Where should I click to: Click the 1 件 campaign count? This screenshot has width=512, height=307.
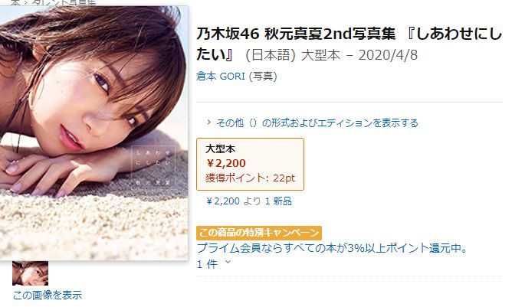click(207, 264)
